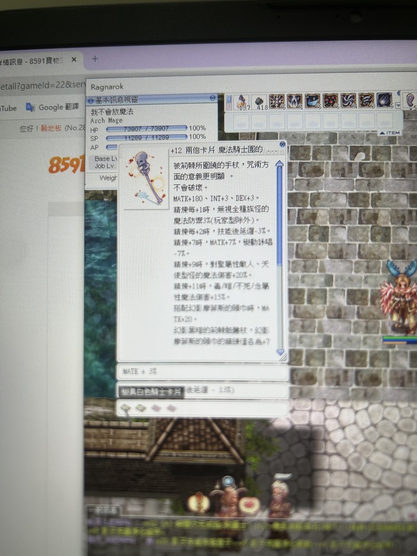
Task: Click the potion item with count 137 in hotbar
Action: [242, 102]
